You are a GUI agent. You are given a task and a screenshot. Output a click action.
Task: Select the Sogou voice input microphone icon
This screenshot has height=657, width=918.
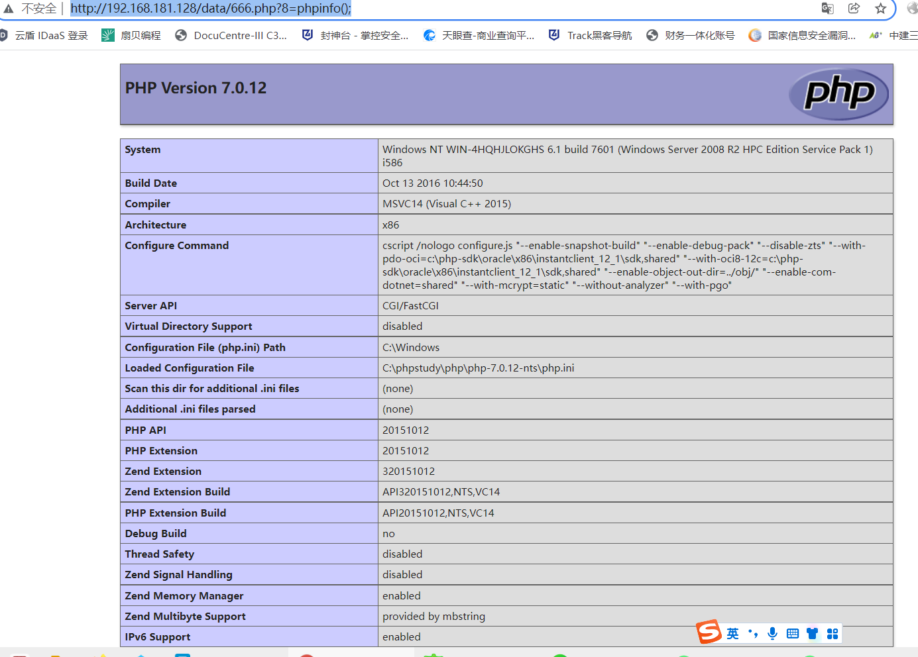coord(772,633)
